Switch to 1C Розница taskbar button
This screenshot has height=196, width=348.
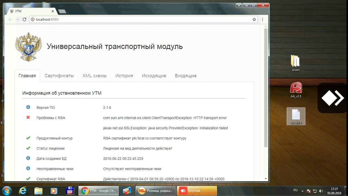click(156, 191)
